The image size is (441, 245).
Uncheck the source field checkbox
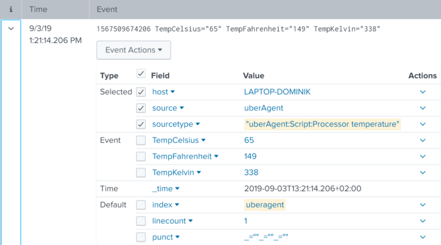pos(141,108)
